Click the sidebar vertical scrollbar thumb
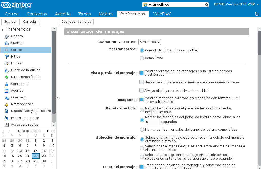This screenshot has width=261, height=169. tap(54, 72)
